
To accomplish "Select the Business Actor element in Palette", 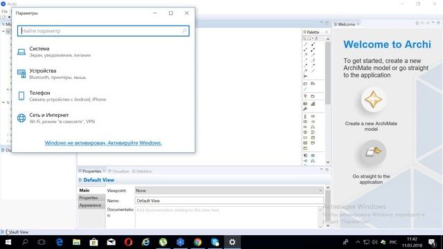I will click(x=305, y=116).
